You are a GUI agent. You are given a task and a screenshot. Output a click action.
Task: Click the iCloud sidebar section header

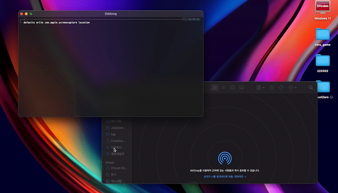[x=109, y=163]
